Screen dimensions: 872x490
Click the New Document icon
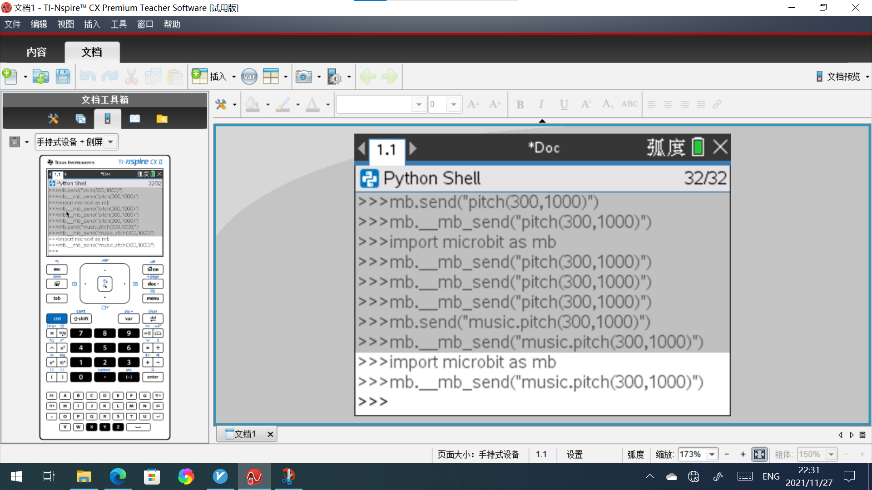click(x=10, y=77)
